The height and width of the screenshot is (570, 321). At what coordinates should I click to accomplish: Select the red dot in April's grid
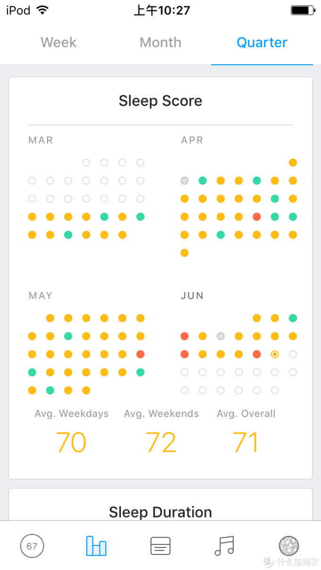257,217
